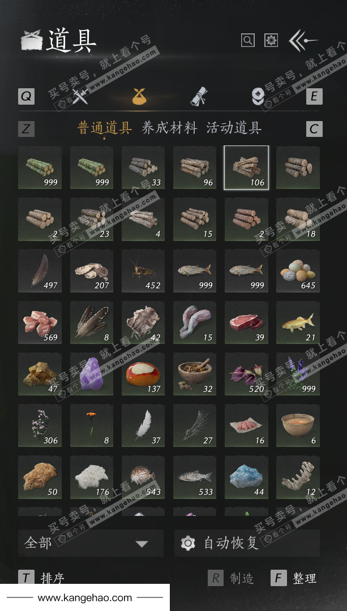Screen dimensions: 347x611
Task: Expand the 全部 filter dropdown
Action: pyautogui.click(x=91, y=543)
